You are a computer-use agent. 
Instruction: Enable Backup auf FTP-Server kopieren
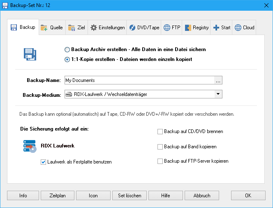[160, 161]
